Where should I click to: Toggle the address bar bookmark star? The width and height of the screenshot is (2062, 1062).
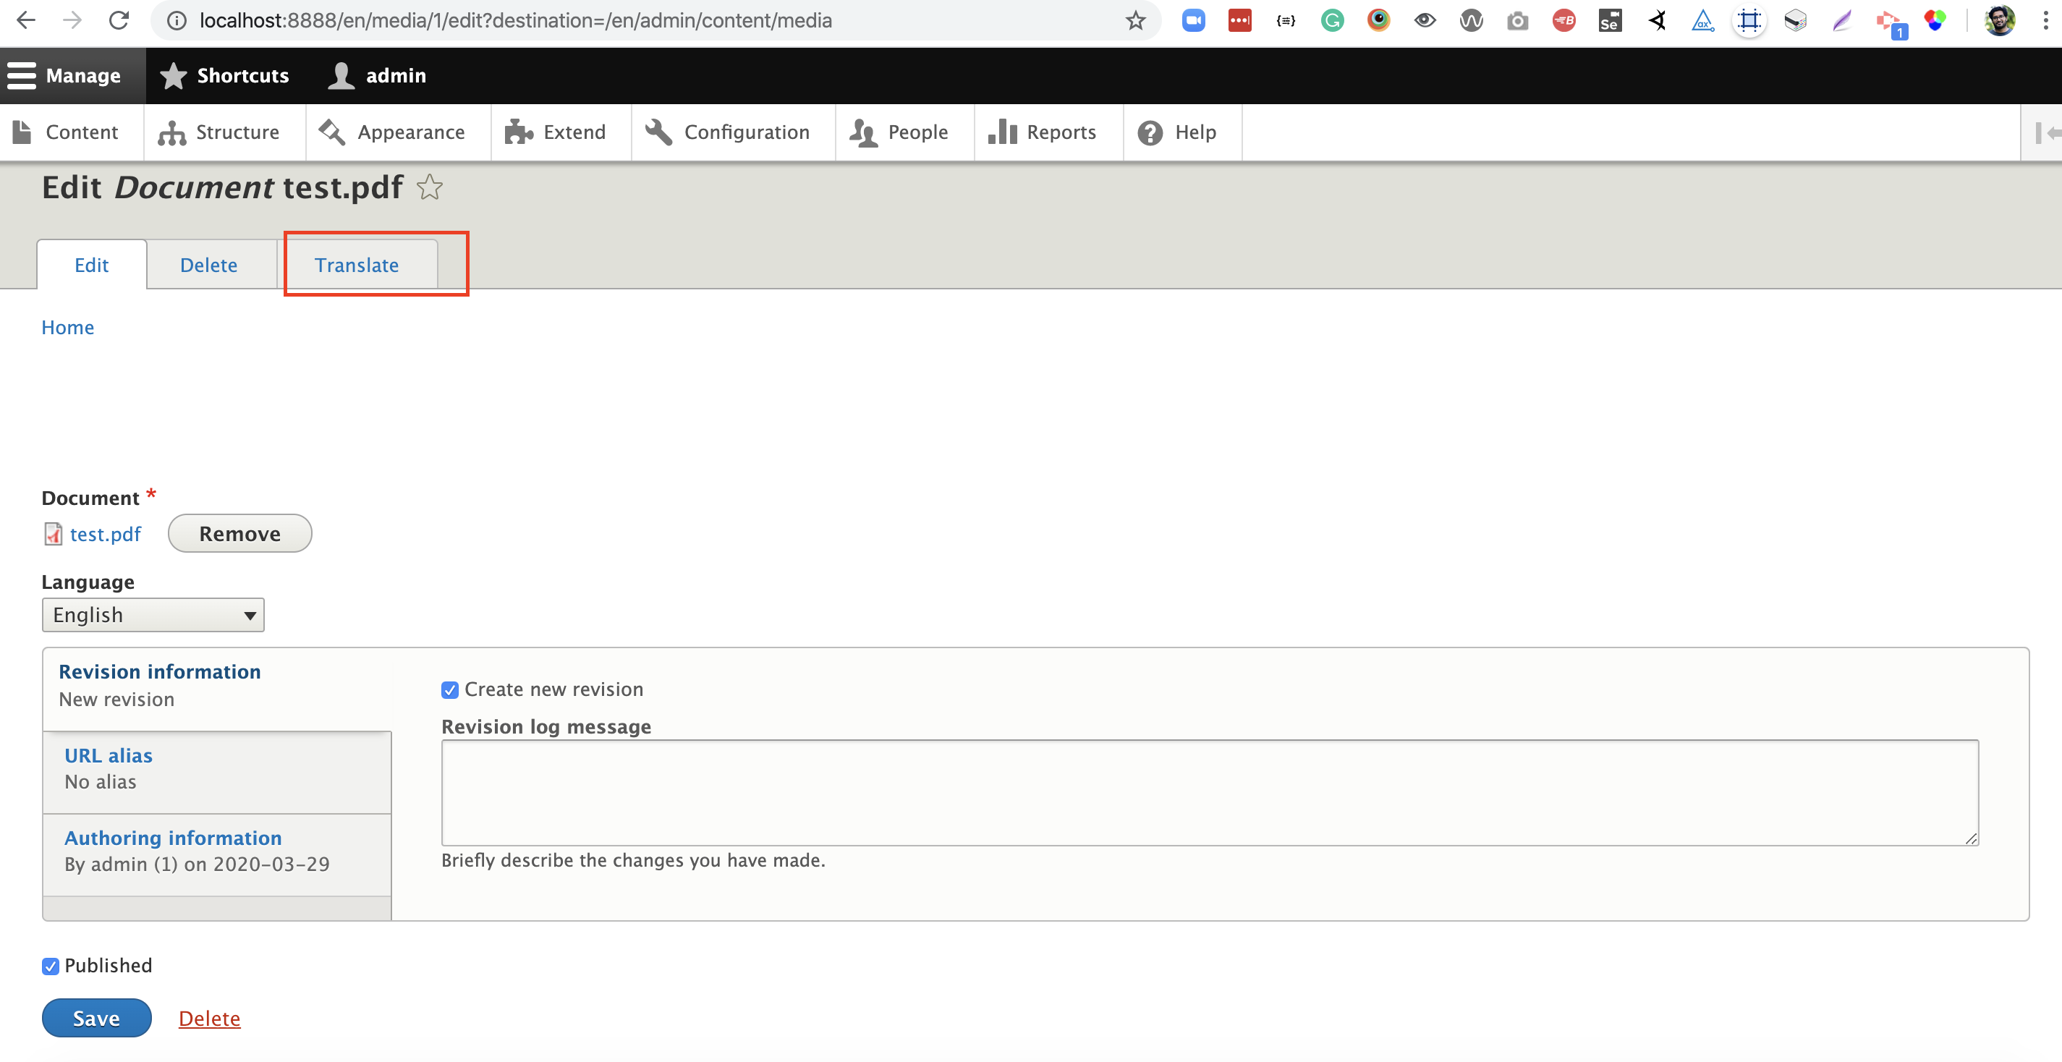point(1134,21)
